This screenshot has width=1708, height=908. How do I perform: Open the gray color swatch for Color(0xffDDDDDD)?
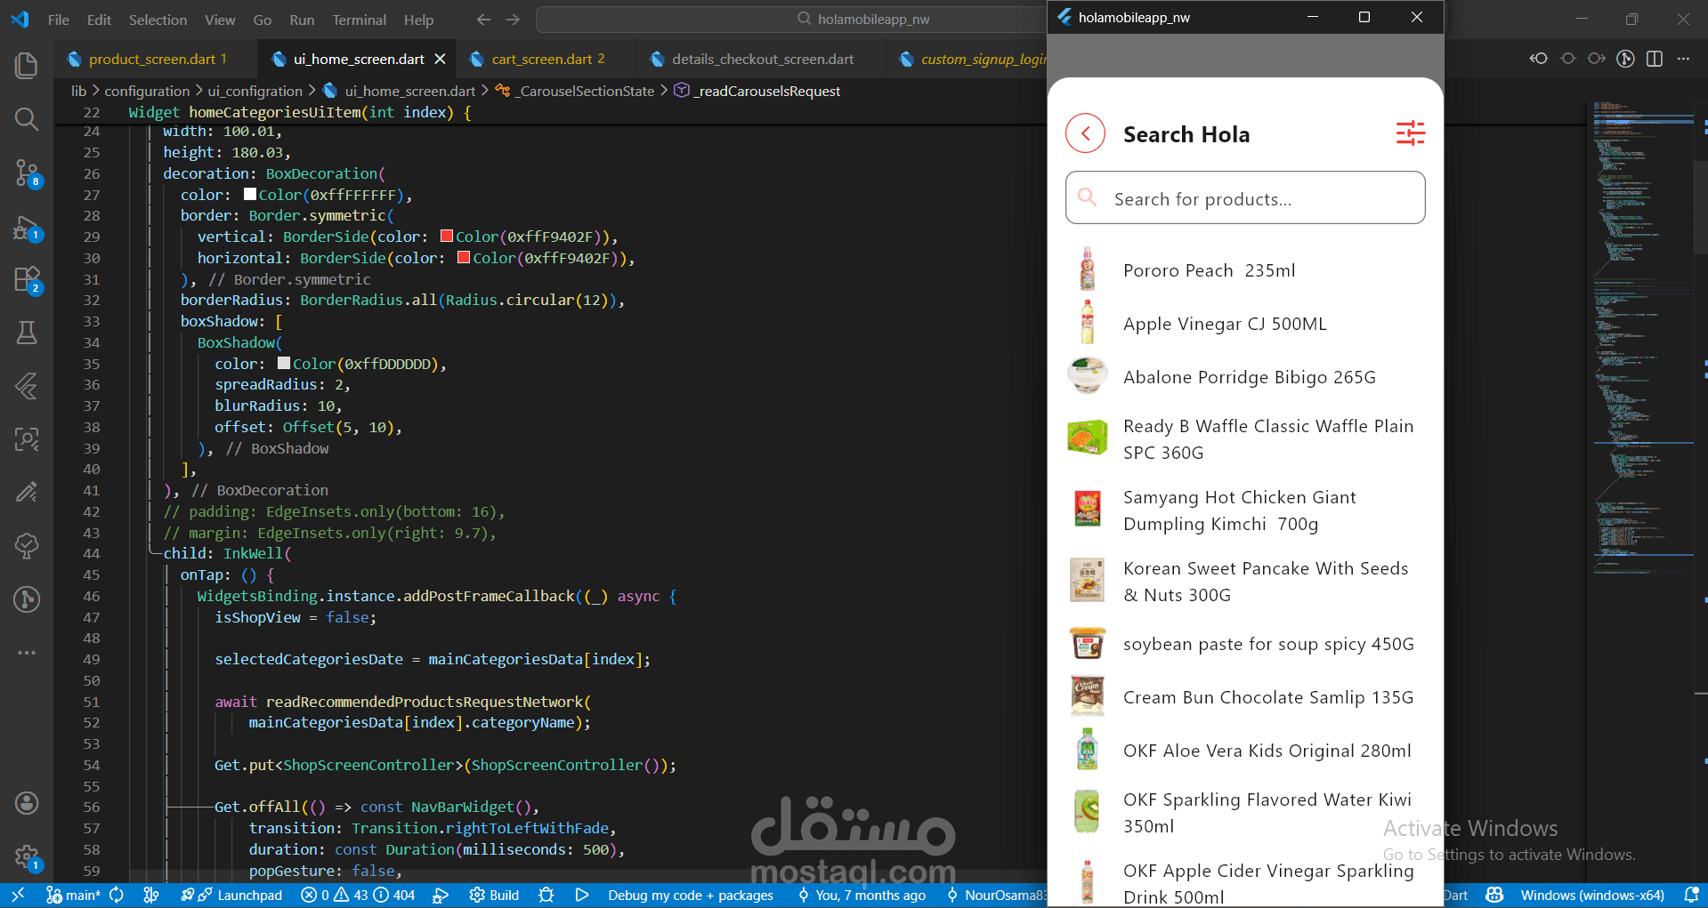coord(284,363)
